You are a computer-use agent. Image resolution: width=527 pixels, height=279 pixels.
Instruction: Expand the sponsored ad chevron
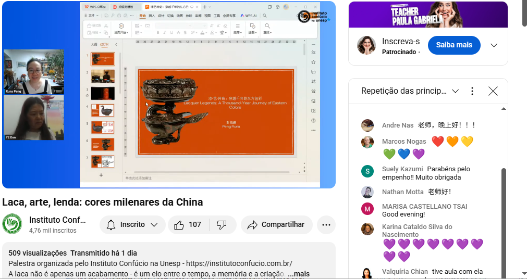[x=494, y=45]
